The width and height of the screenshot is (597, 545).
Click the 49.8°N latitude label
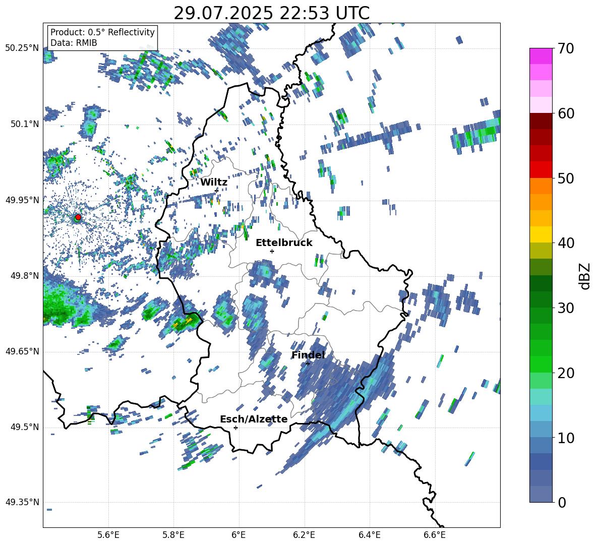pyautogui.click(x=25, y=276)
